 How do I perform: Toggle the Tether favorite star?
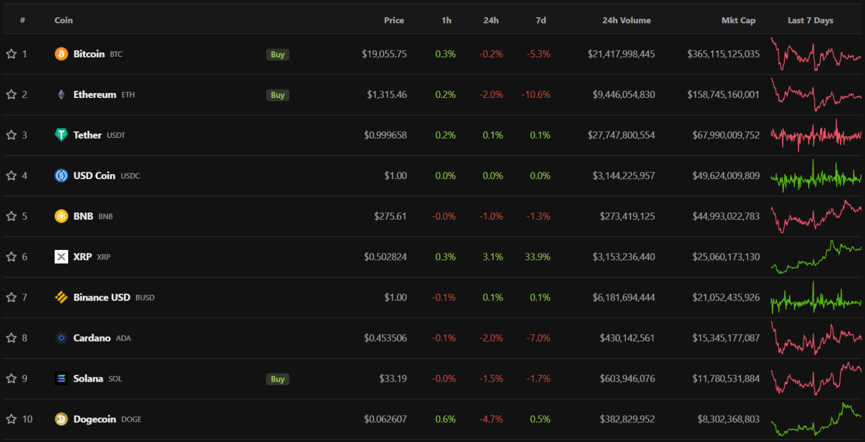[x=11, y=135]
